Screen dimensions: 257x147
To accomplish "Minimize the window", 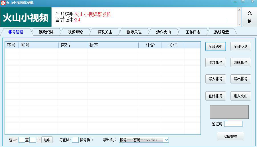I will [x=235, y=2].
